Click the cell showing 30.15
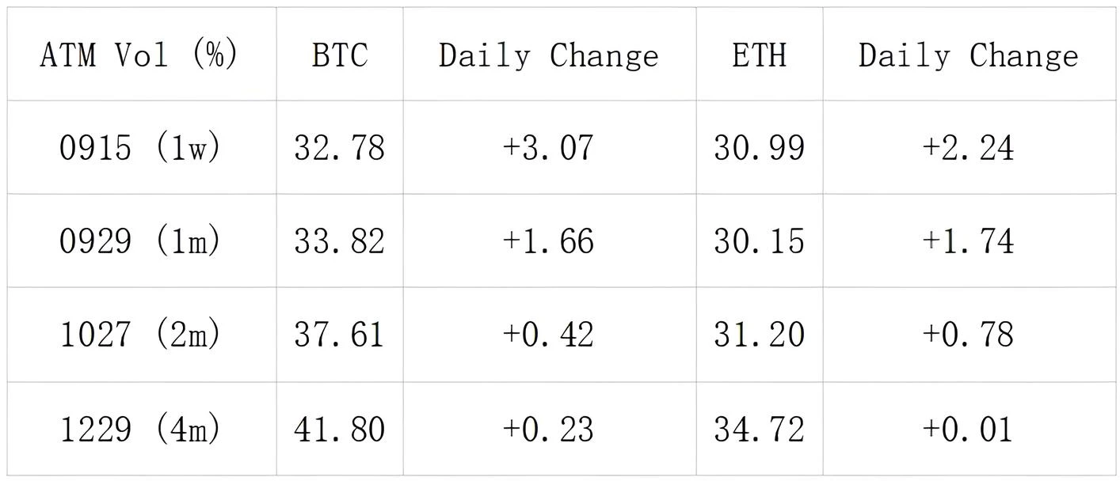The width and height of the screenshot is (1120, 481). (x=759, y=240)
